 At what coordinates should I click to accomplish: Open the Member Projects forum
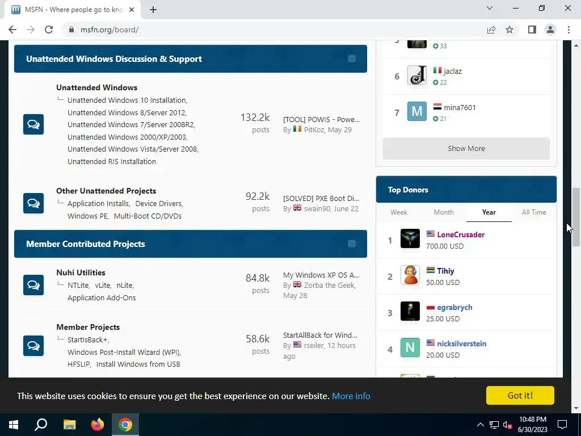point(88,327)
